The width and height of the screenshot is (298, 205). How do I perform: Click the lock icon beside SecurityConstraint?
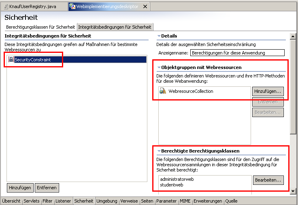[x=11, y=59]
